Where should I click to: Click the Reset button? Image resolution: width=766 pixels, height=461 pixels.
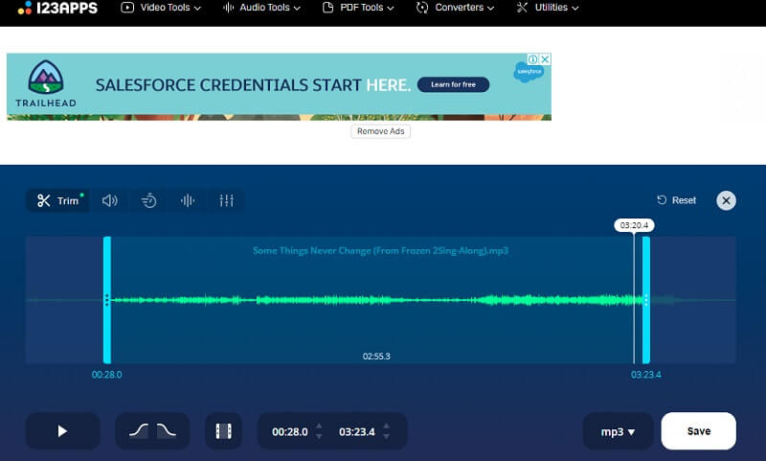(676, 200)
